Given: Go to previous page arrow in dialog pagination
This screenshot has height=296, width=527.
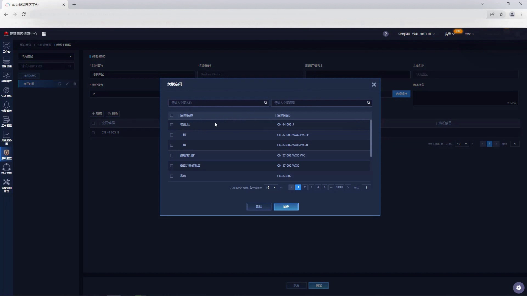Looking at the screenshot, I should pyautogui.click(x=291, y=187).
